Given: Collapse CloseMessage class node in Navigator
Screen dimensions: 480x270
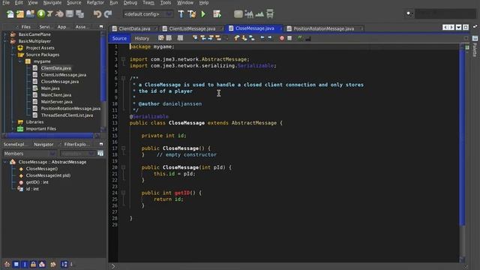Looking at the screenshot, I should pos(5,162).
